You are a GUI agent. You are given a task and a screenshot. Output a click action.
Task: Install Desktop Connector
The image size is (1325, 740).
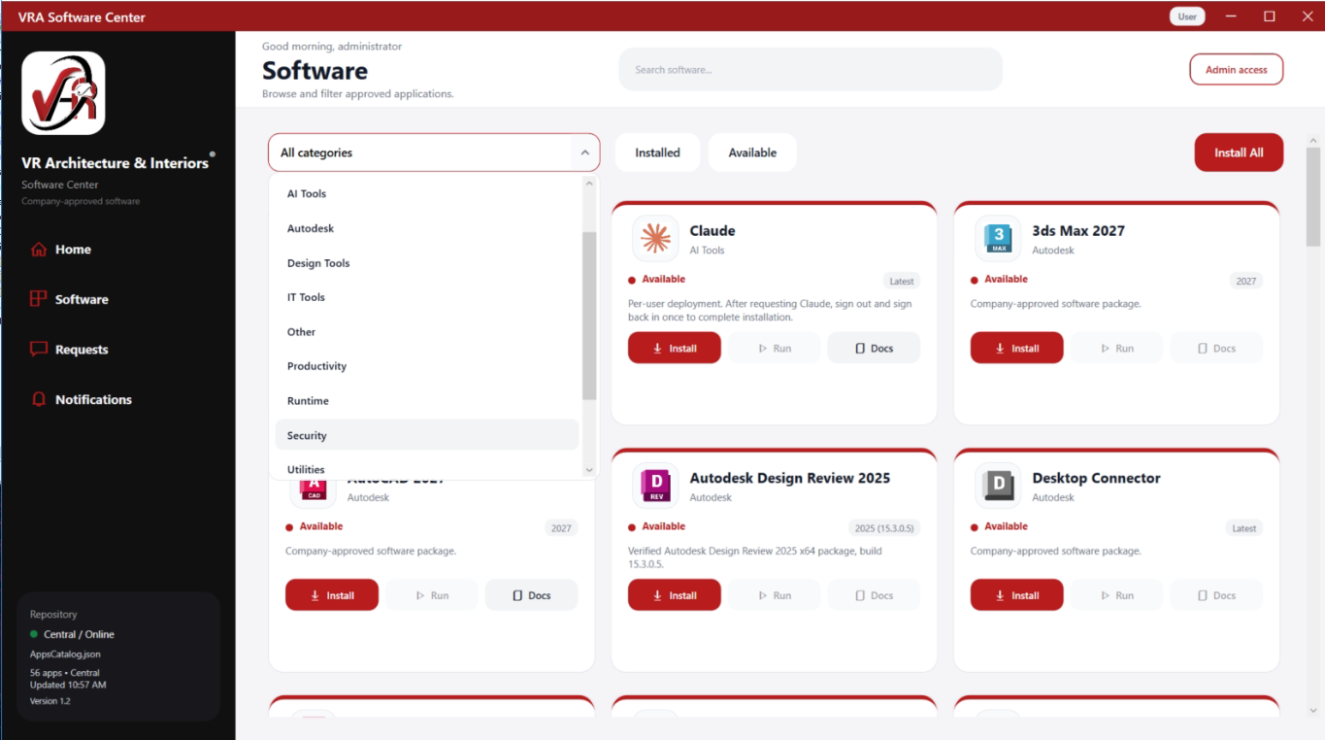coord(1017,595)
